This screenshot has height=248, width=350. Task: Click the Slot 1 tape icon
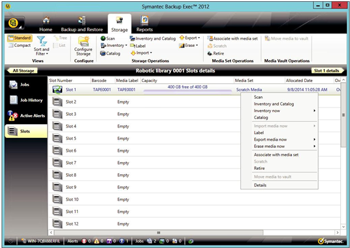click(x=57, y=90)
